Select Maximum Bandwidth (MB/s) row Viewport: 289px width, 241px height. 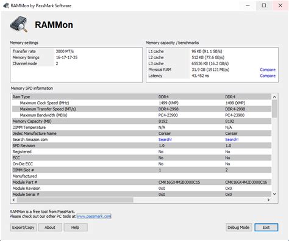(x=141, y=115)
